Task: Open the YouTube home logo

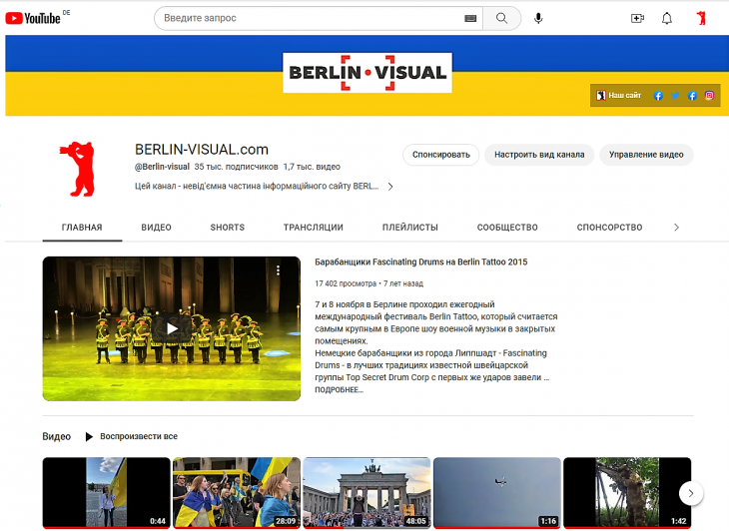Action: pos(33,18)
